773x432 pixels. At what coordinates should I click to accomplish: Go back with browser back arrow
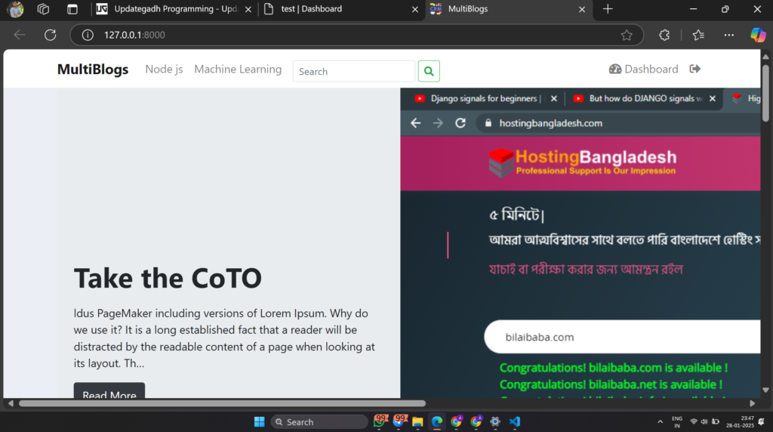pos(20,35)
